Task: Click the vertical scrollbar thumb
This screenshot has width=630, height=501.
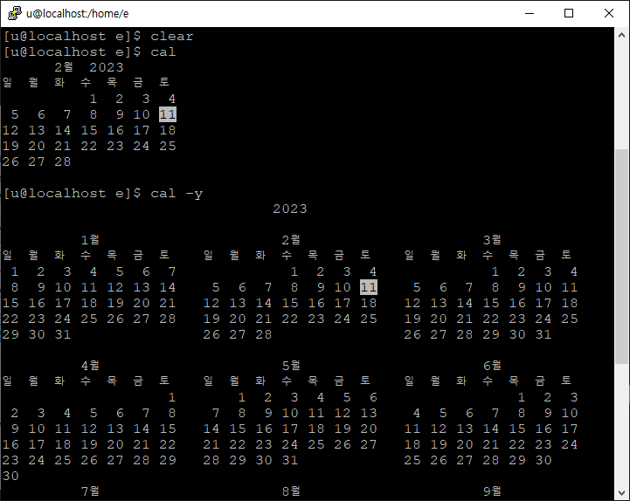Action: (x=621, y=257)
